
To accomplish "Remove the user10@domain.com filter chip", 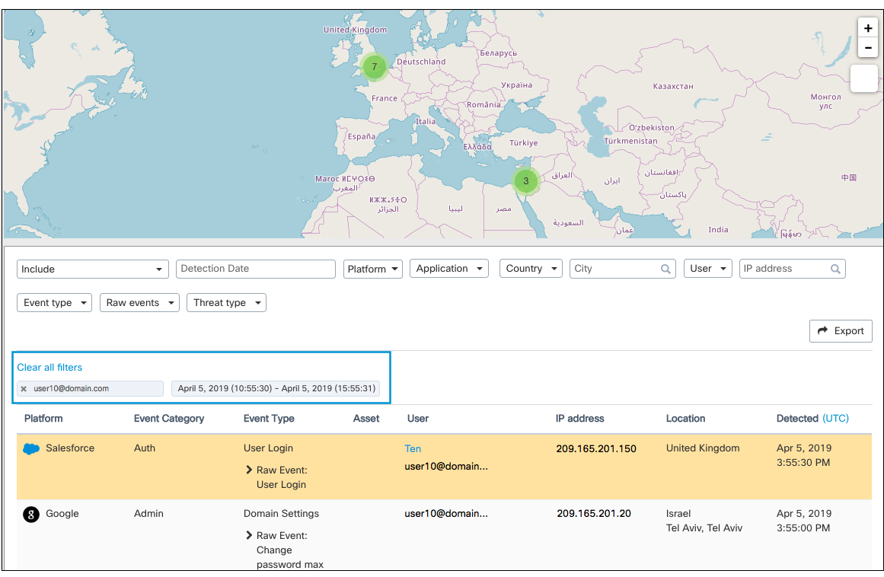I will (24, 389).
